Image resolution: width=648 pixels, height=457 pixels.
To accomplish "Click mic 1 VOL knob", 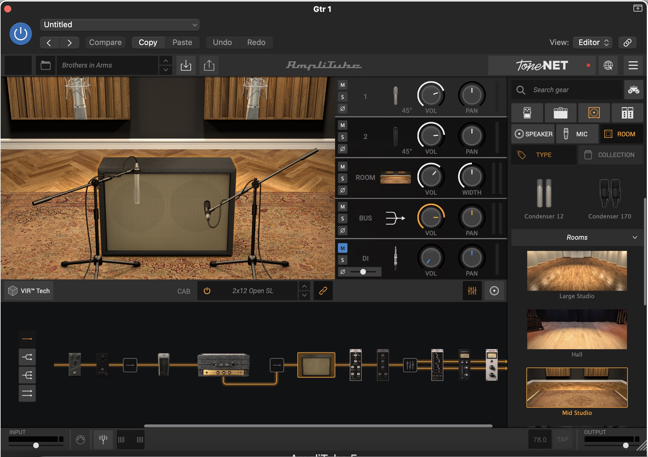I will 431,95.
